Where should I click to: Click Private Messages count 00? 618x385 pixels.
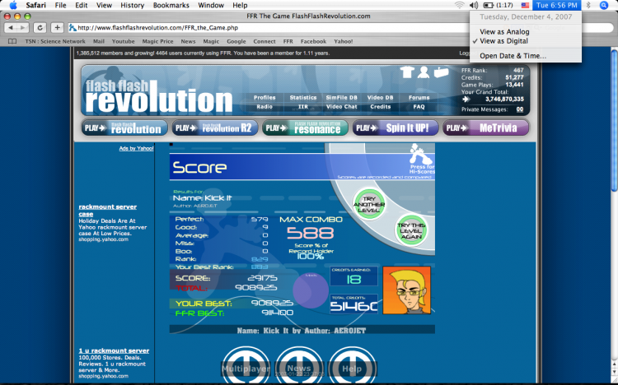tap(520, 109)
